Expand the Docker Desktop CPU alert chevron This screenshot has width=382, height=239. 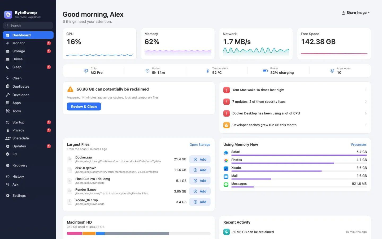366,113
